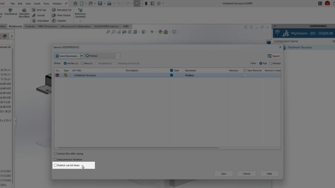Viewport: 335px width, 188px height.
Task: Select the Chamfer tool
Action: 59,21
